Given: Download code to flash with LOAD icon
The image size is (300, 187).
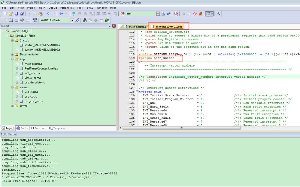Looking at the screenshot, I should coord(35,20).
